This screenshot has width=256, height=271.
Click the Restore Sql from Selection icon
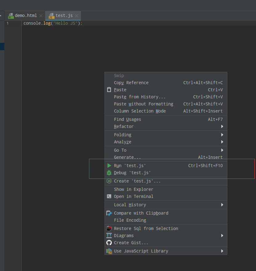click(x=109, y=228)
